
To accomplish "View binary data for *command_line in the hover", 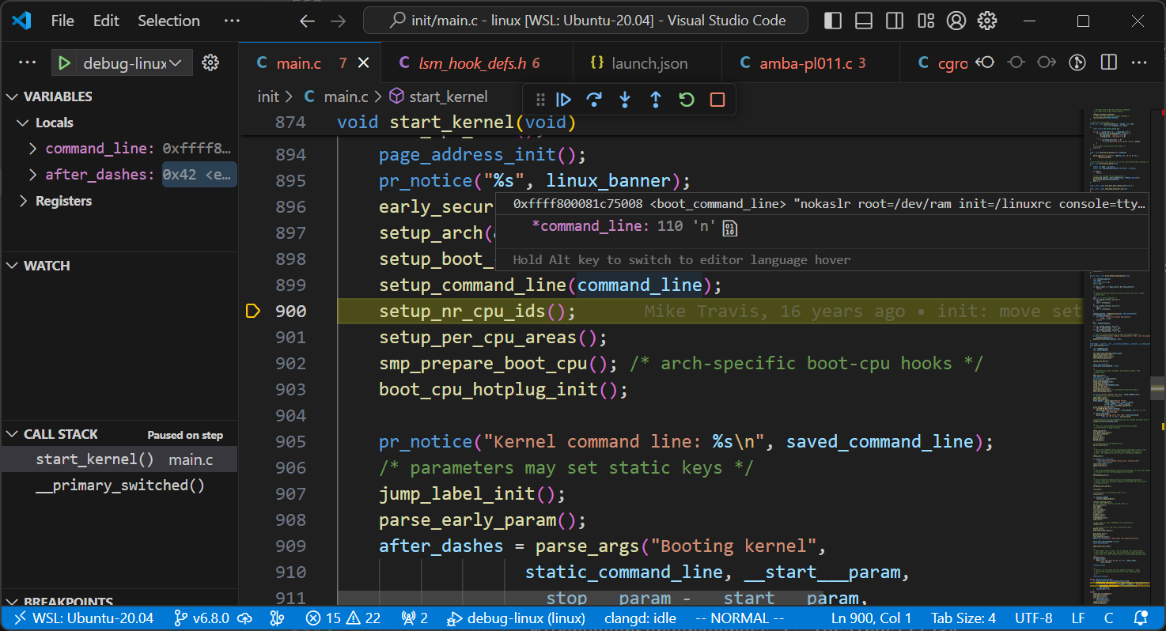I will pos(730,229).
